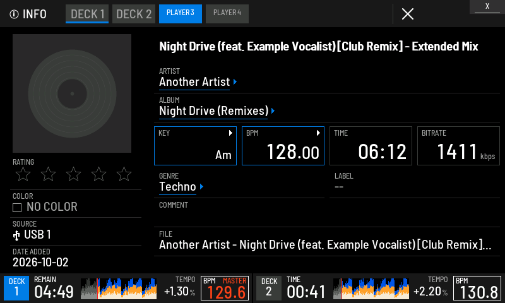Switch to the DECK 1 tab
Screen dimensions: 505x303
(x=87, y=14)
